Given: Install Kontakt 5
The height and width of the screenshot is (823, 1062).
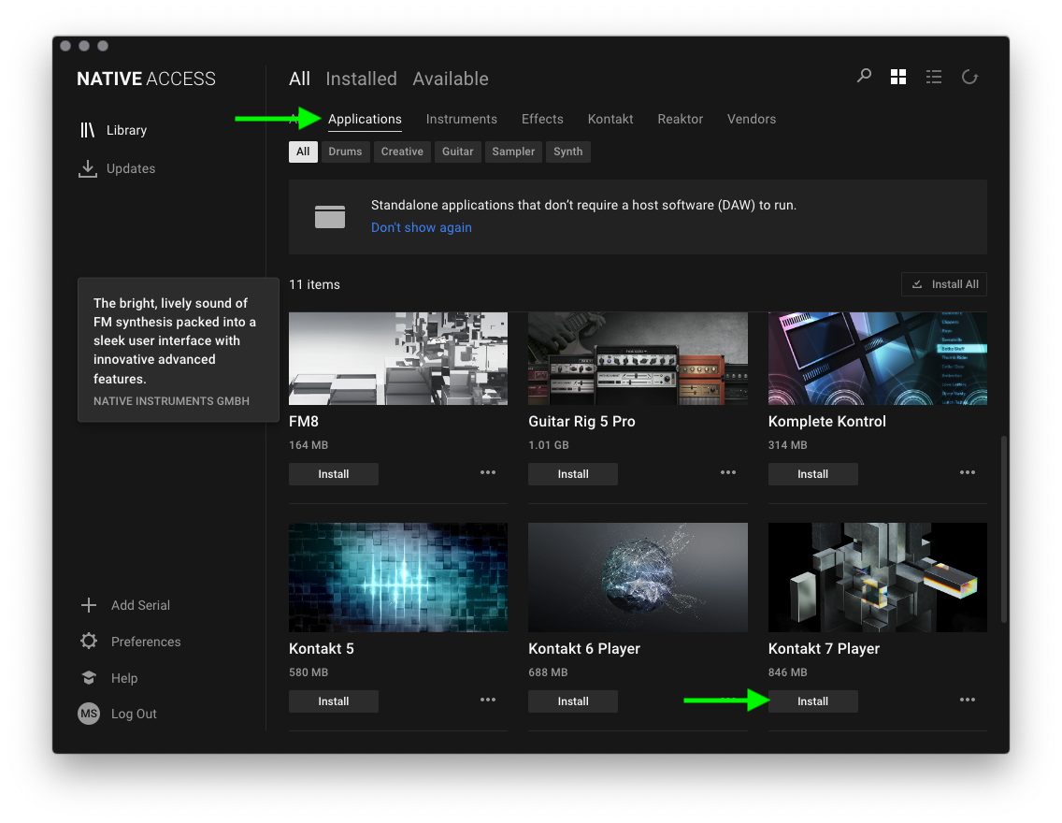Looking at the screenshot, I should [333, 701].
